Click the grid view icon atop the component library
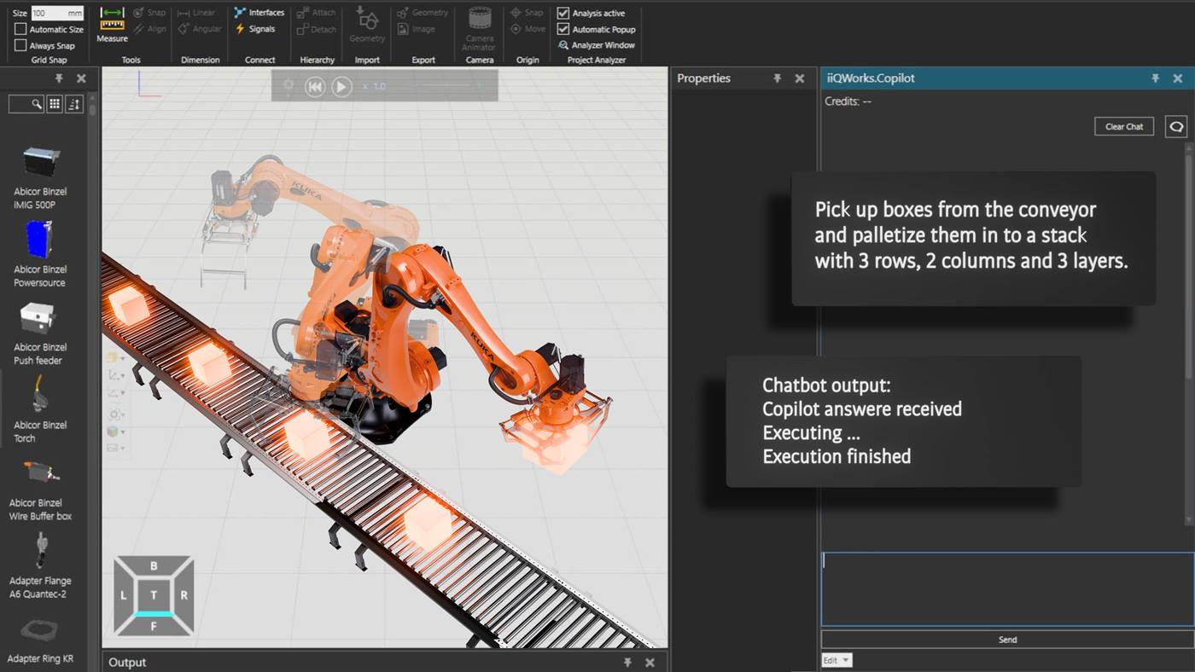 55,103
